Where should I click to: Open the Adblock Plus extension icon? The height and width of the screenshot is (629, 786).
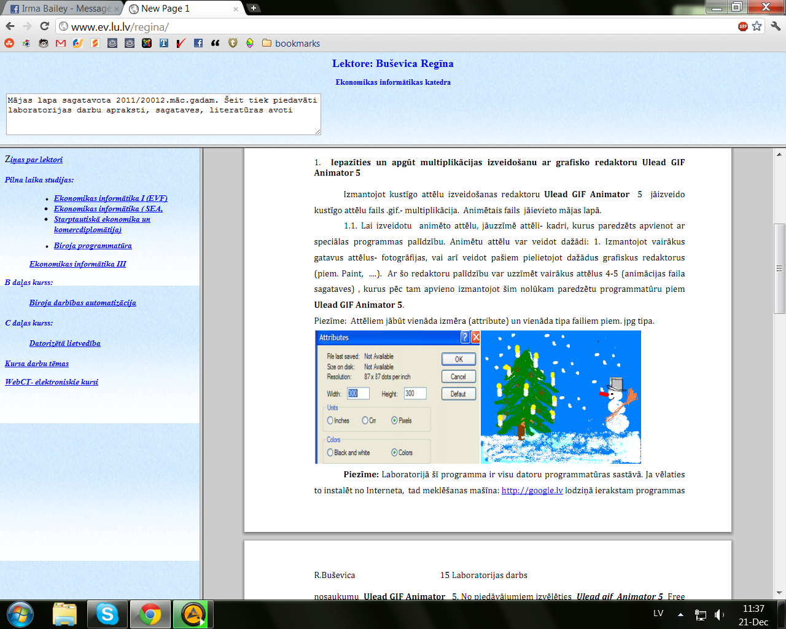(743, 26)
